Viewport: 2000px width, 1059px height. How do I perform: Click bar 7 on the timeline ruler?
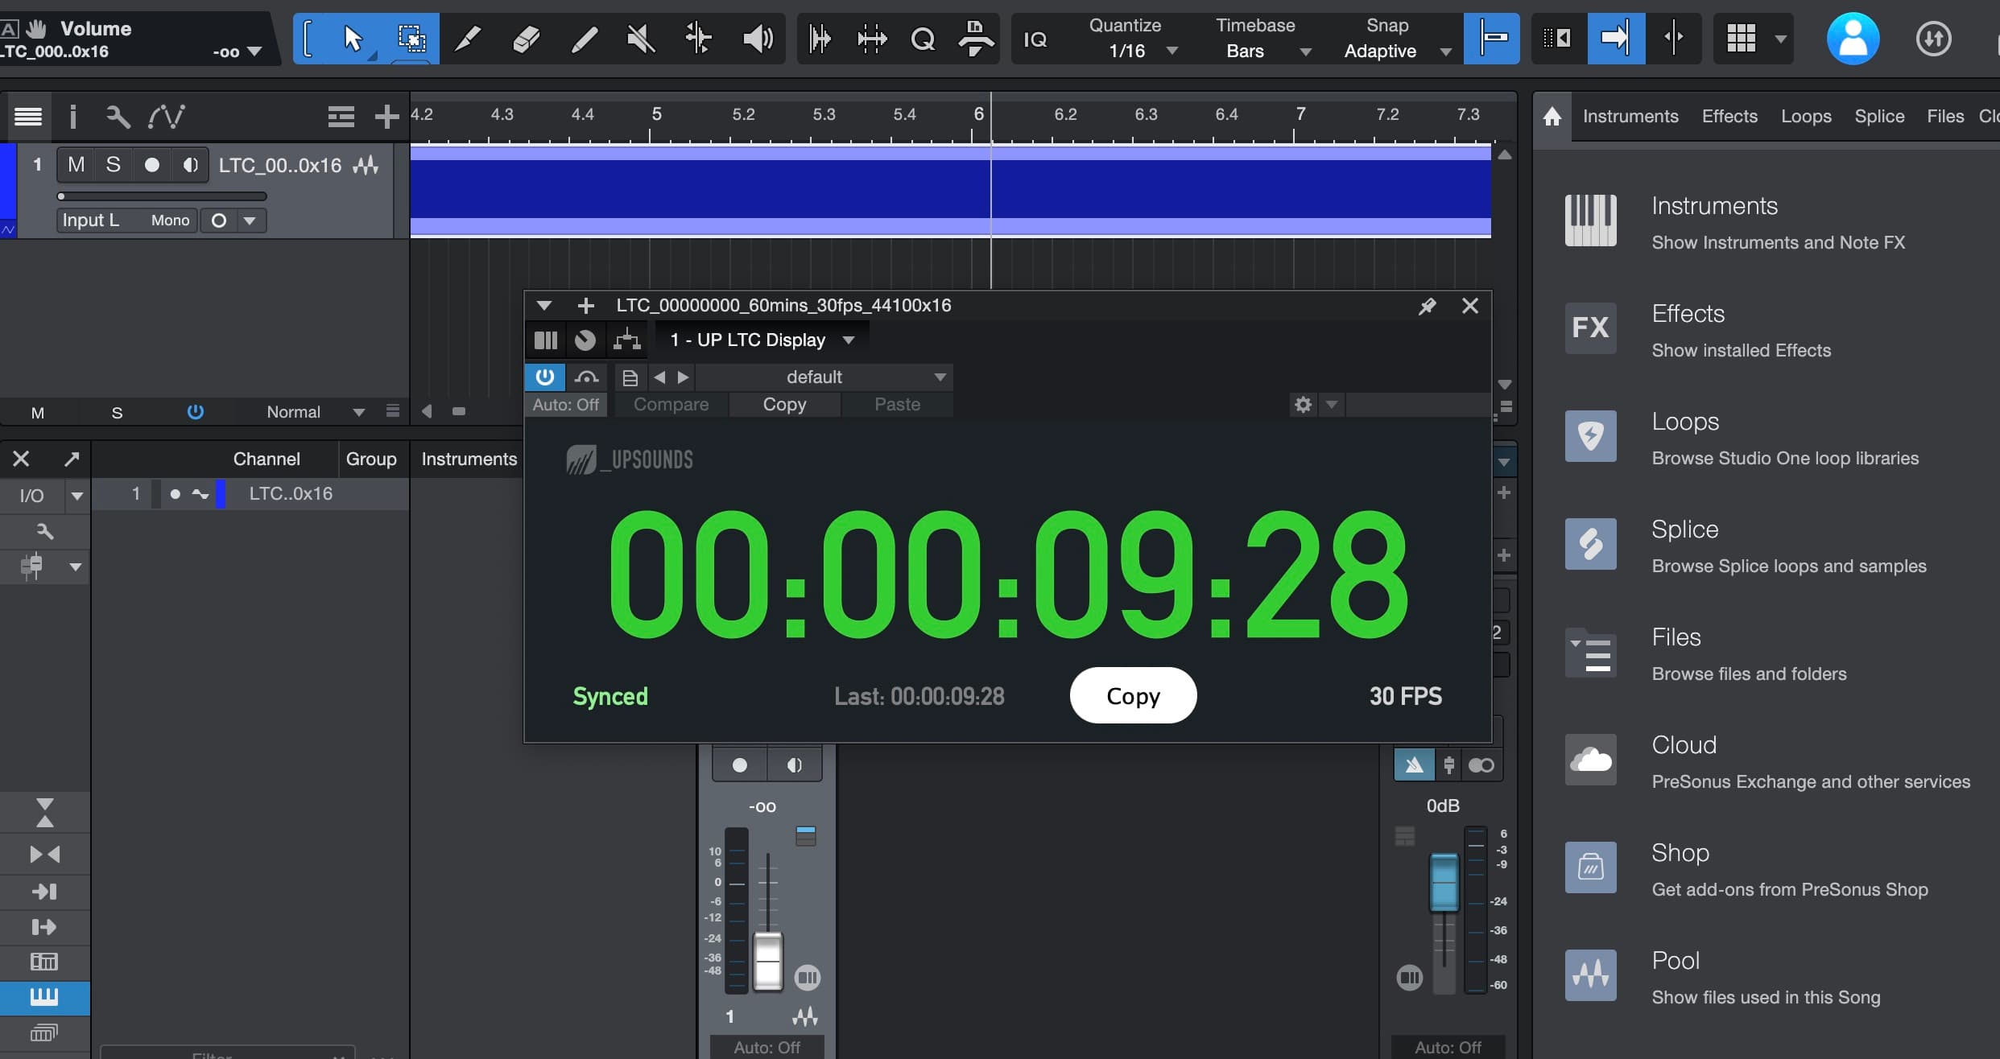(x=1300, y=114)
